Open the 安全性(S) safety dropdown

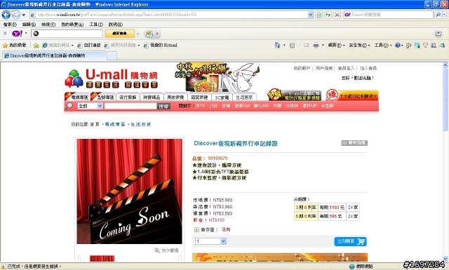[x=359, y=46]
